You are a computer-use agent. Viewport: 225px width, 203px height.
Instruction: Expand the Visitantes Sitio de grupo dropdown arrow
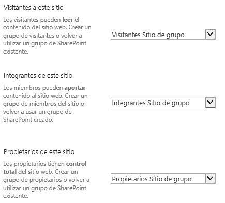coord(210,35)
